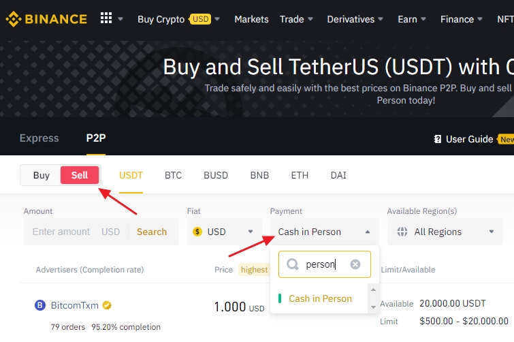
Task: Click the BitcomTxm advertiser avatar
Action: [40, 305]
